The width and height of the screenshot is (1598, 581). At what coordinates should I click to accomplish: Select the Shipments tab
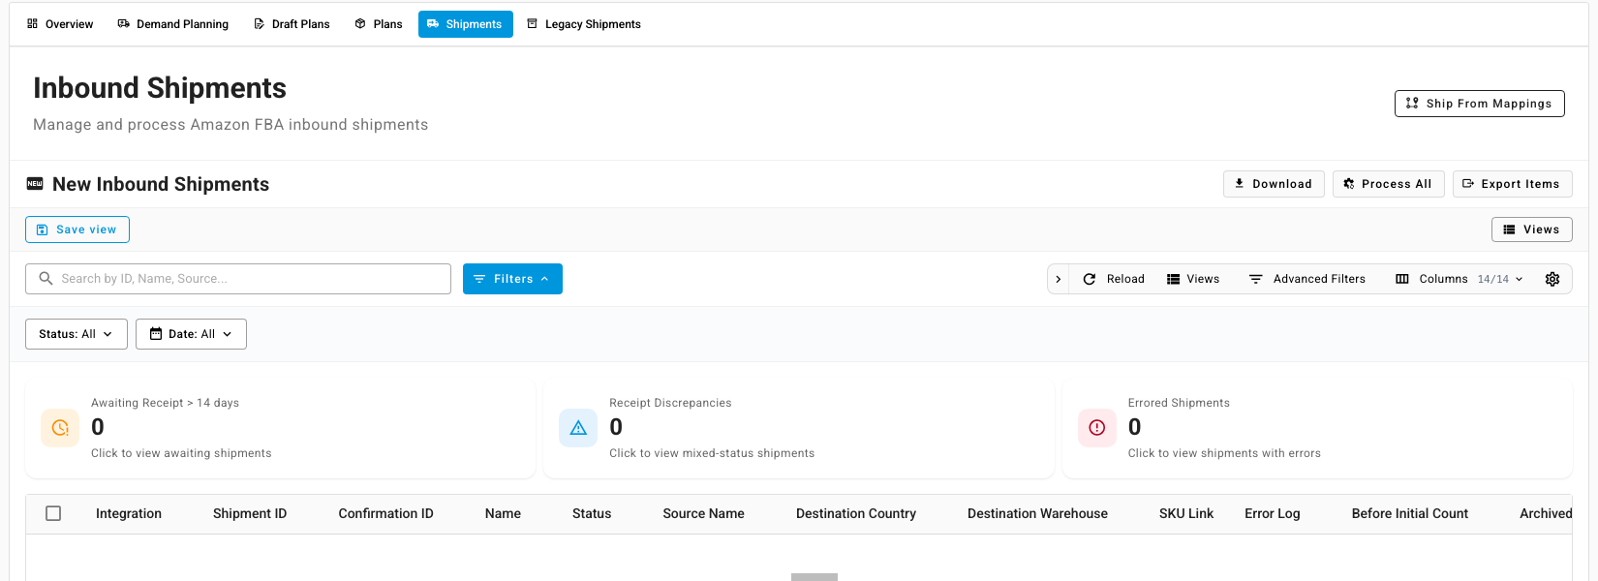point(466,24)
